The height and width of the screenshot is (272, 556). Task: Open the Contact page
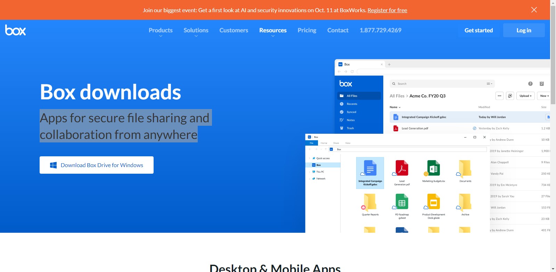[x=338, y=30]
